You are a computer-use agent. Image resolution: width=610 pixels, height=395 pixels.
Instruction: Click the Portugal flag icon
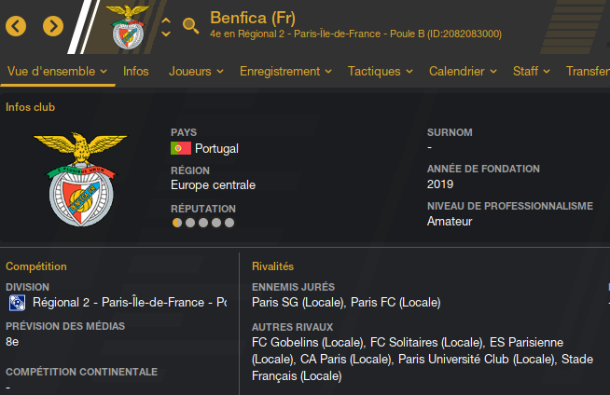(x=181, y=148)
